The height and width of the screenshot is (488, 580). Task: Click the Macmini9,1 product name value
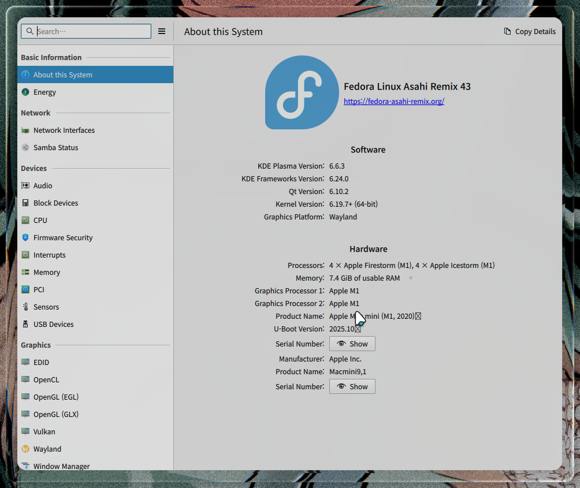(348, 372)
